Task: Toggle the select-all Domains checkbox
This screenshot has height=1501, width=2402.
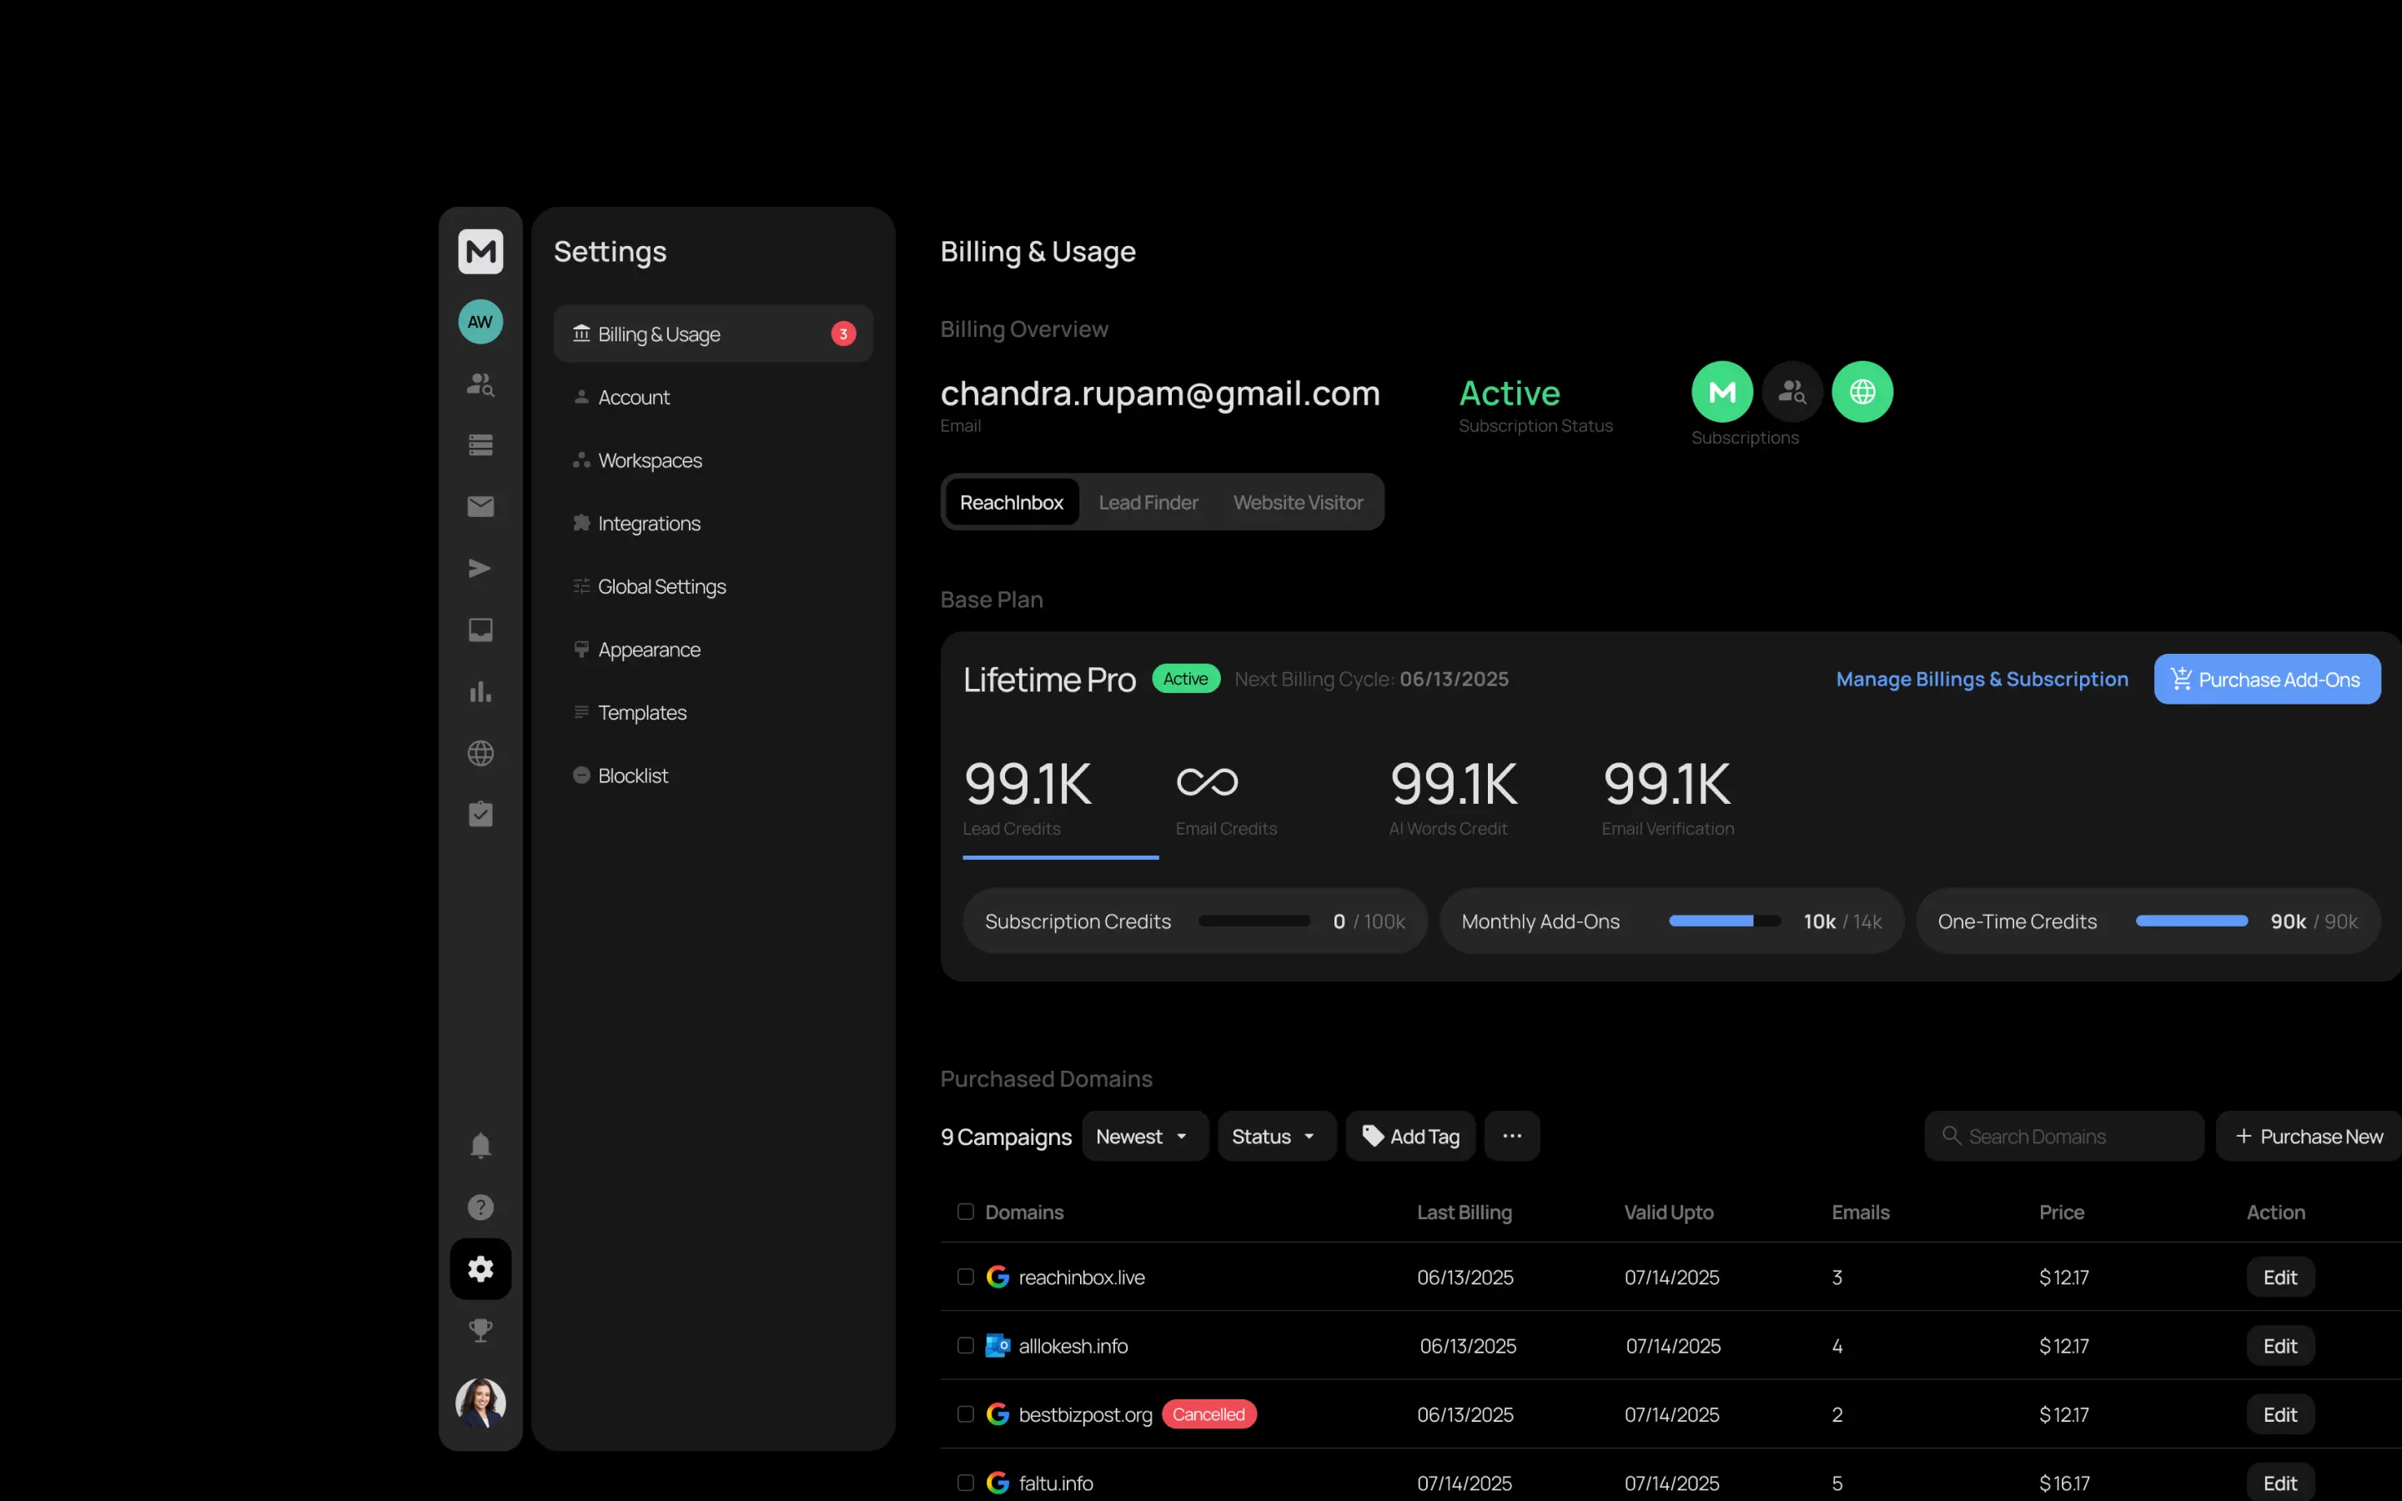Action: point(965,1211)
